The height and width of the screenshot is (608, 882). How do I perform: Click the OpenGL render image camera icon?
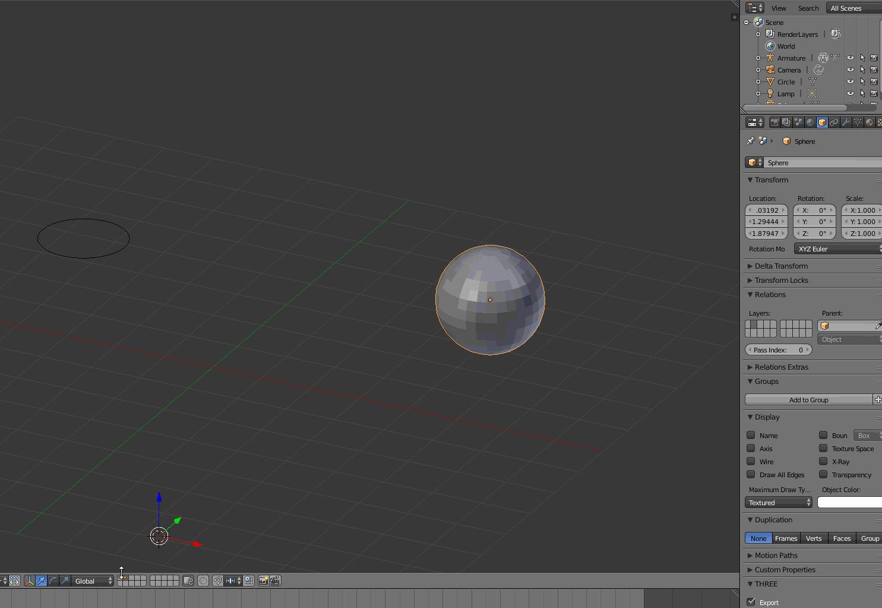click(x=263, y=581)
